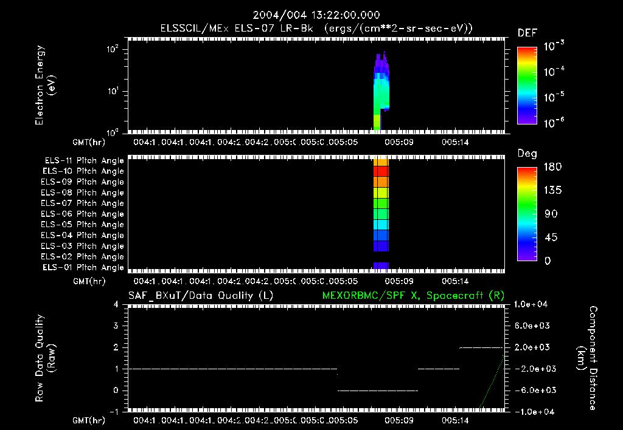Click the 10^-6 DEF scale value
623x430 pixels.
(x=554, y=123)
